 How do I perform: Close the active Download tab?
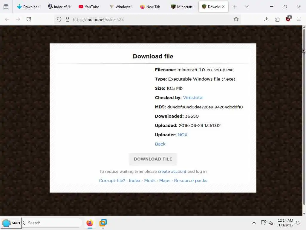[x=223, y=7]
